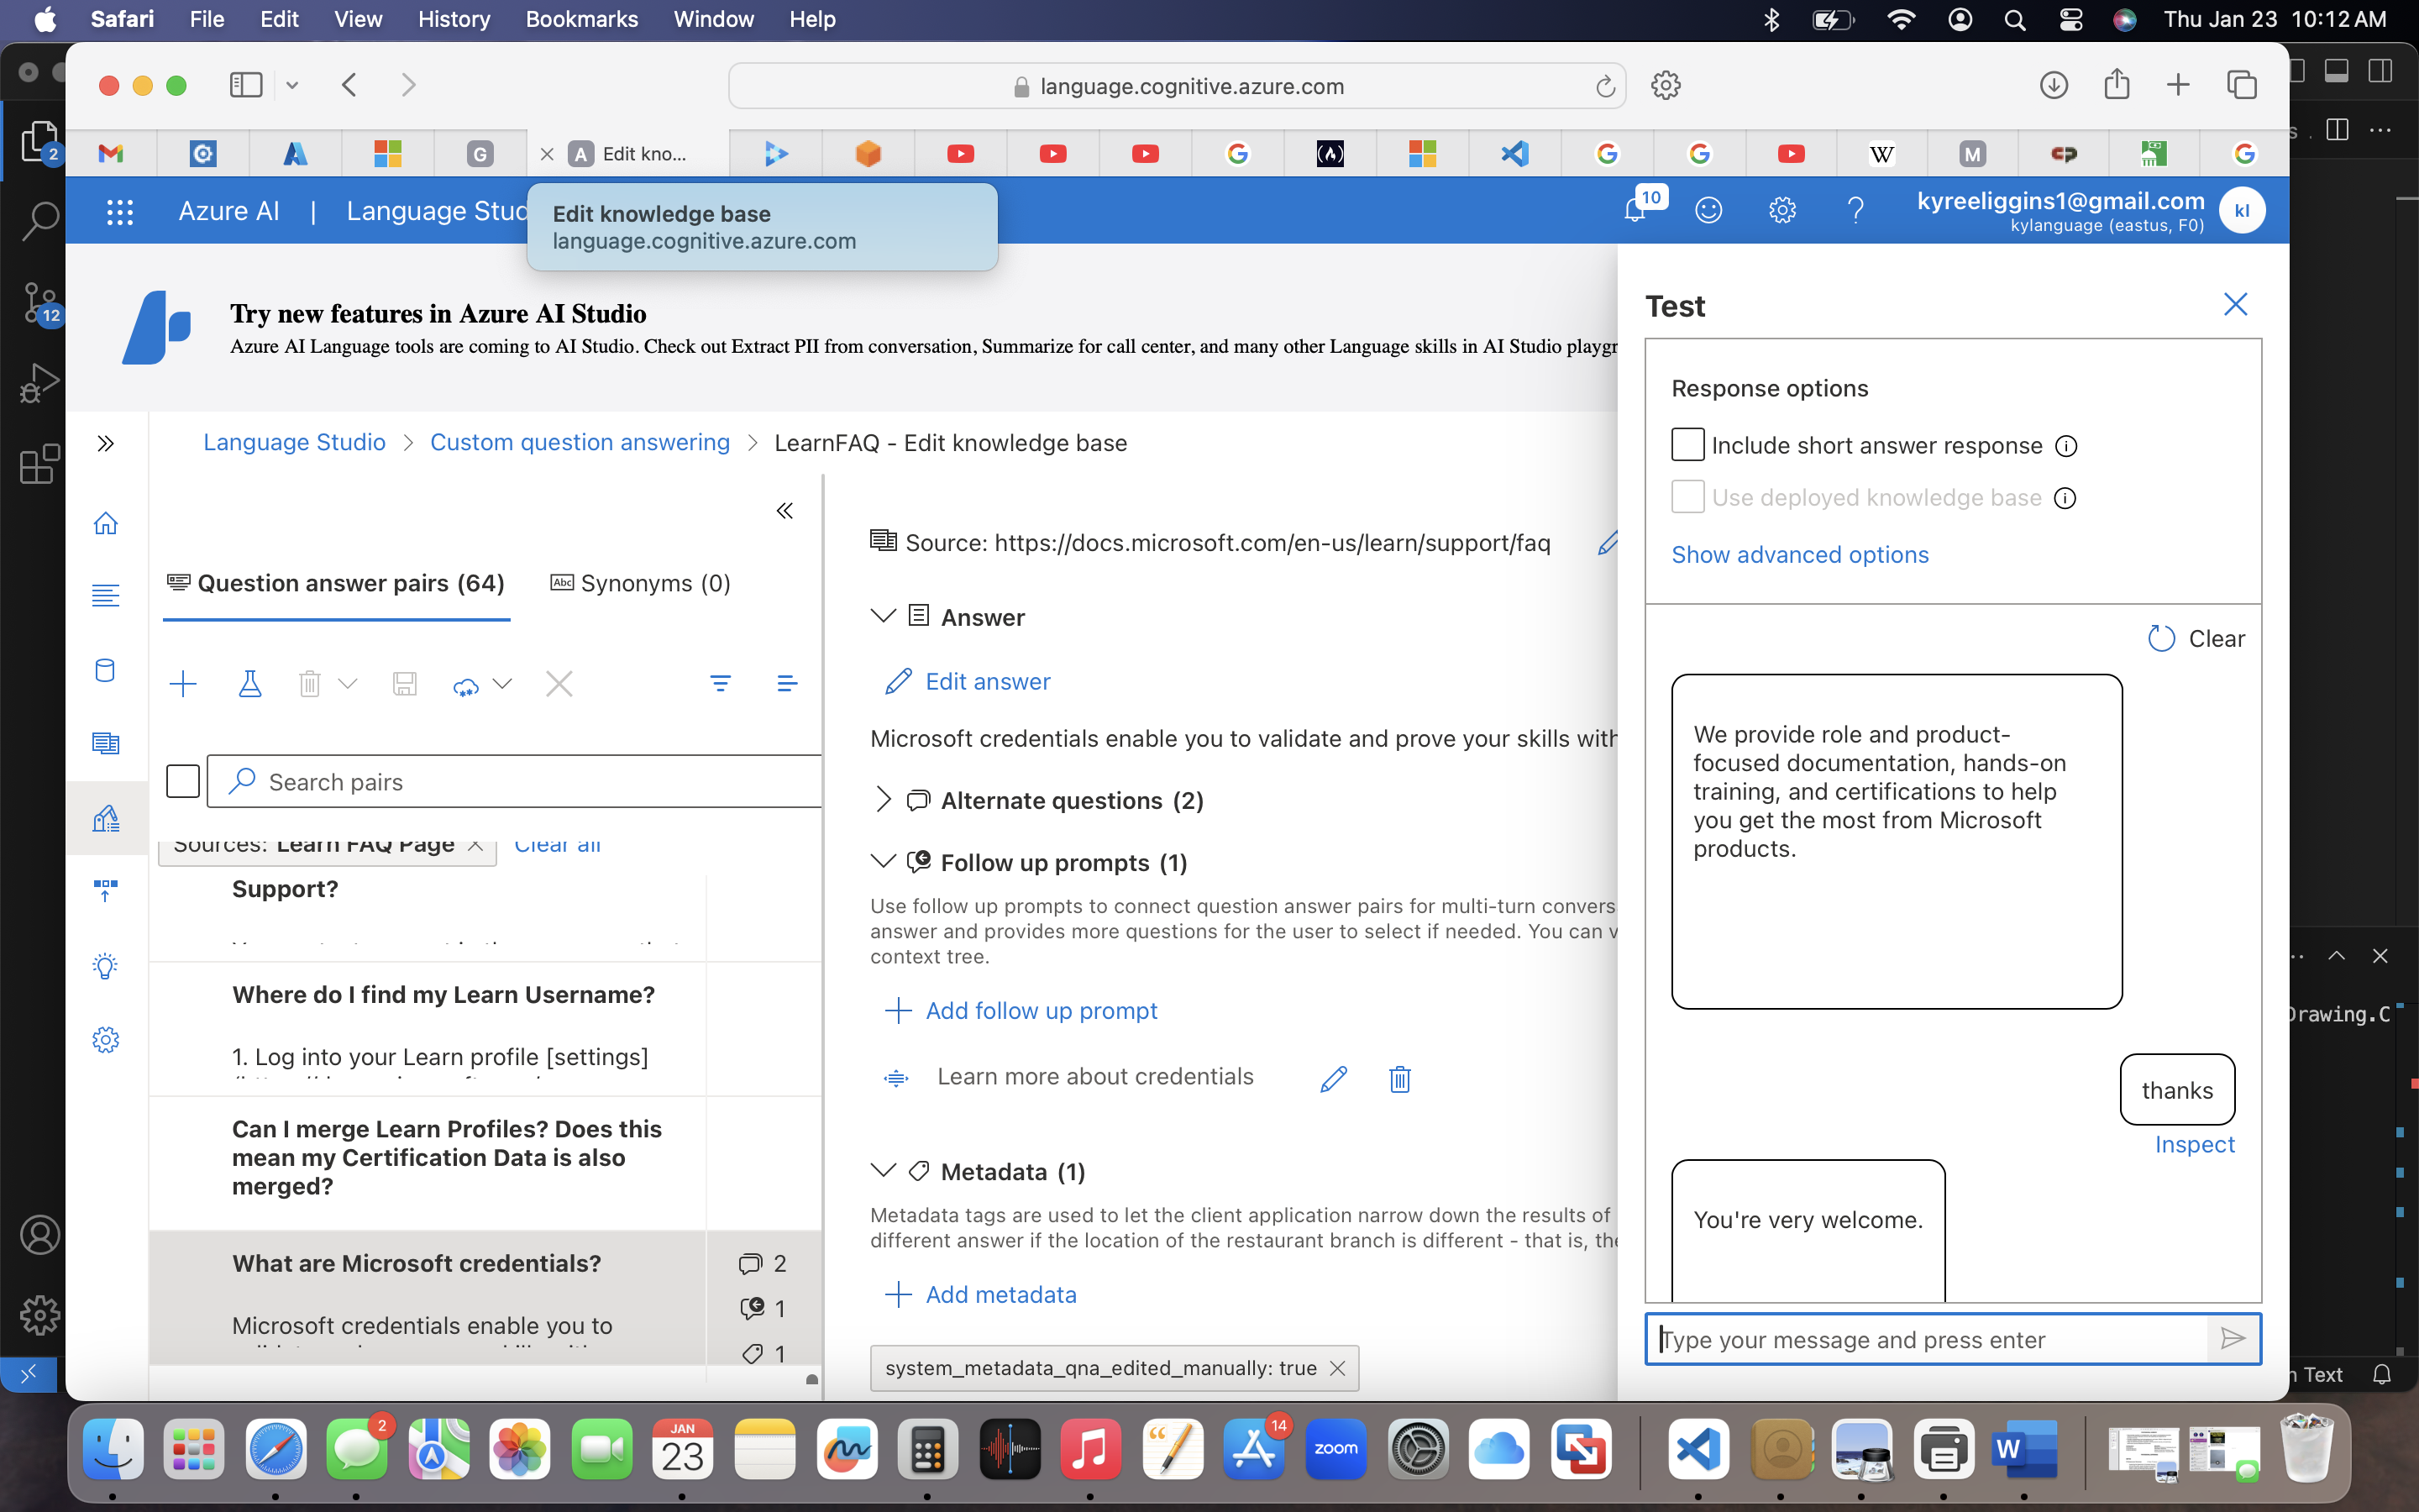Open Custom question answering breadcrumb
The height and width of the screenshot is (1512, 2419).
click(x=580, y=442)
